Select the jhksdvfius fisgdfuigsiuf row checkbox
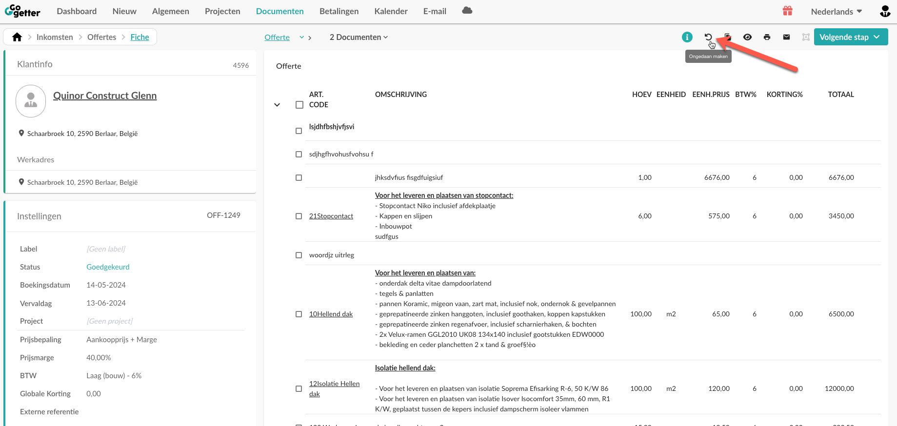Image resolution: width=897 pixels, height=426 pixels. [x=299, y=177]
